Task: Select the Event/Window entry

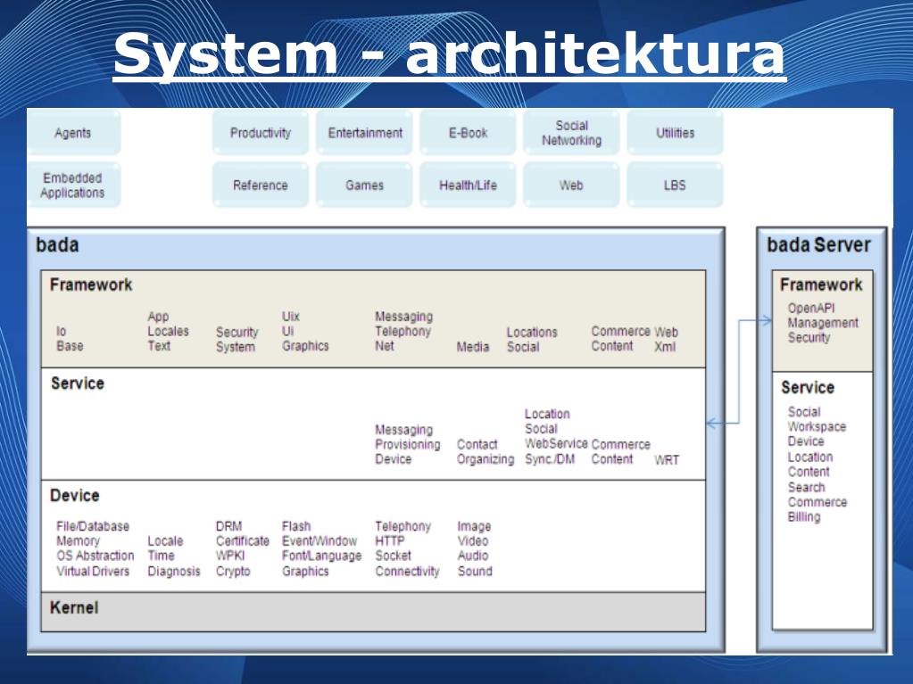Action: coord(320,541)
